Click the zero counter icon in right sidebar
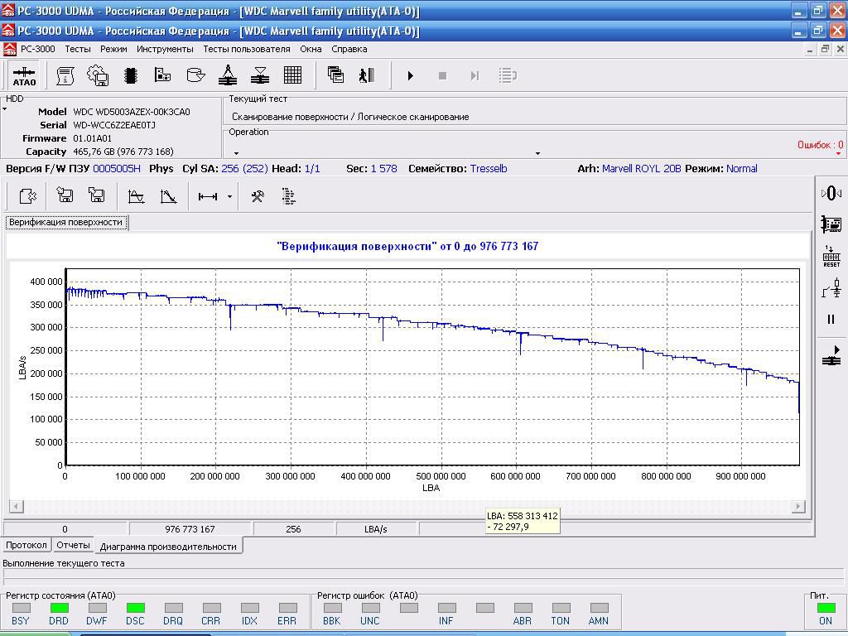Viewport: 848px width, 636px height. pos(831,193)
